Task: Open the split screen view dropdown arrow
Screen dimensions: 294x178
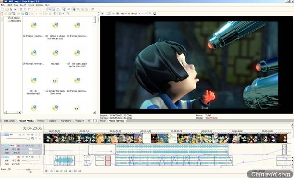Action: (x=121, y=13)
